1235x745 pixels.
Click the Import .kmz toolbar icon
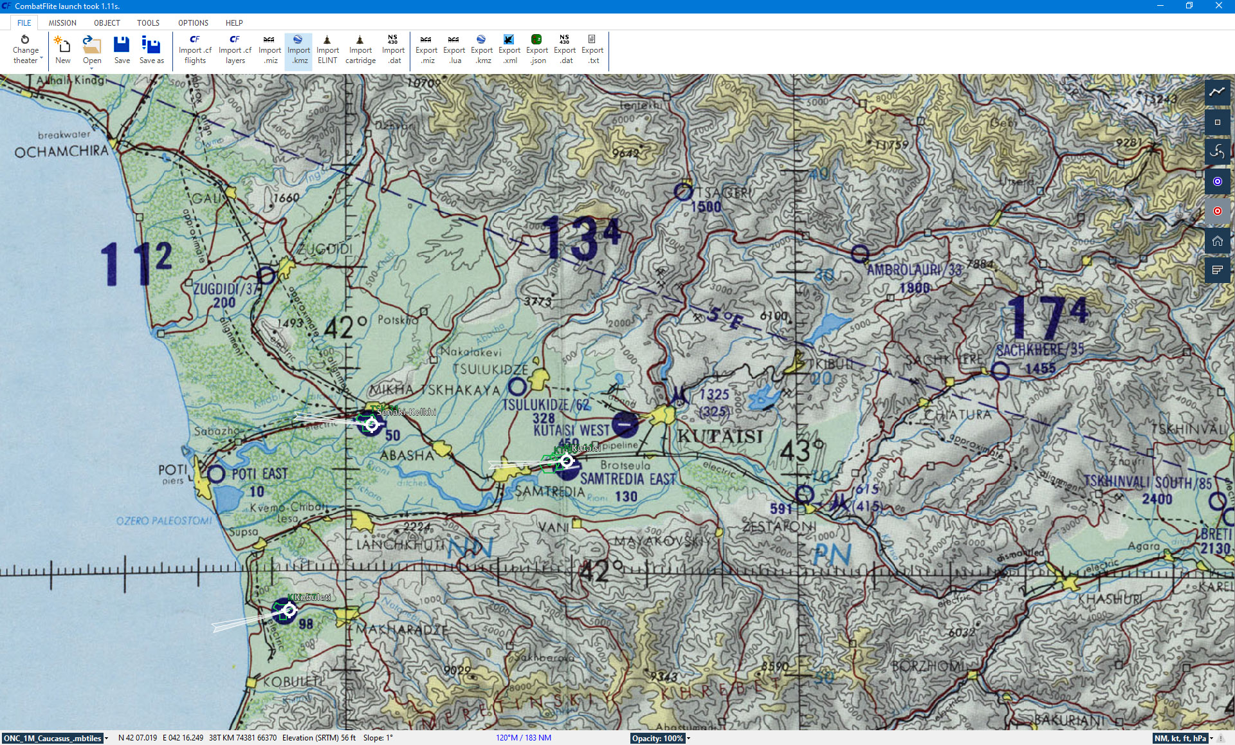(298, 50)
